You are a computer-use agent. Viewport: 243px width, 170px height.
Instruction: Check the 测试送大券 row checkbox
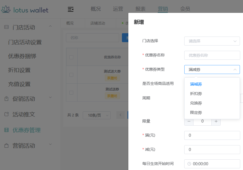[x=71, y=75]
